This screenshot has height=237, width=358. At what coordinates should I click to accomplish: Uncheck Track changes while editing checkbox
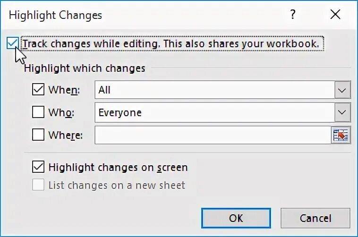(x=12, y=43)
